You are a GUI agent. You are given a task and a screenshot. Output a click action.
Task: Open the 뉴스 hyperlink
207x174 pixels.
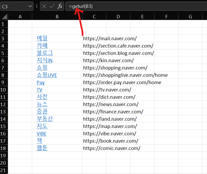point(42,104)
